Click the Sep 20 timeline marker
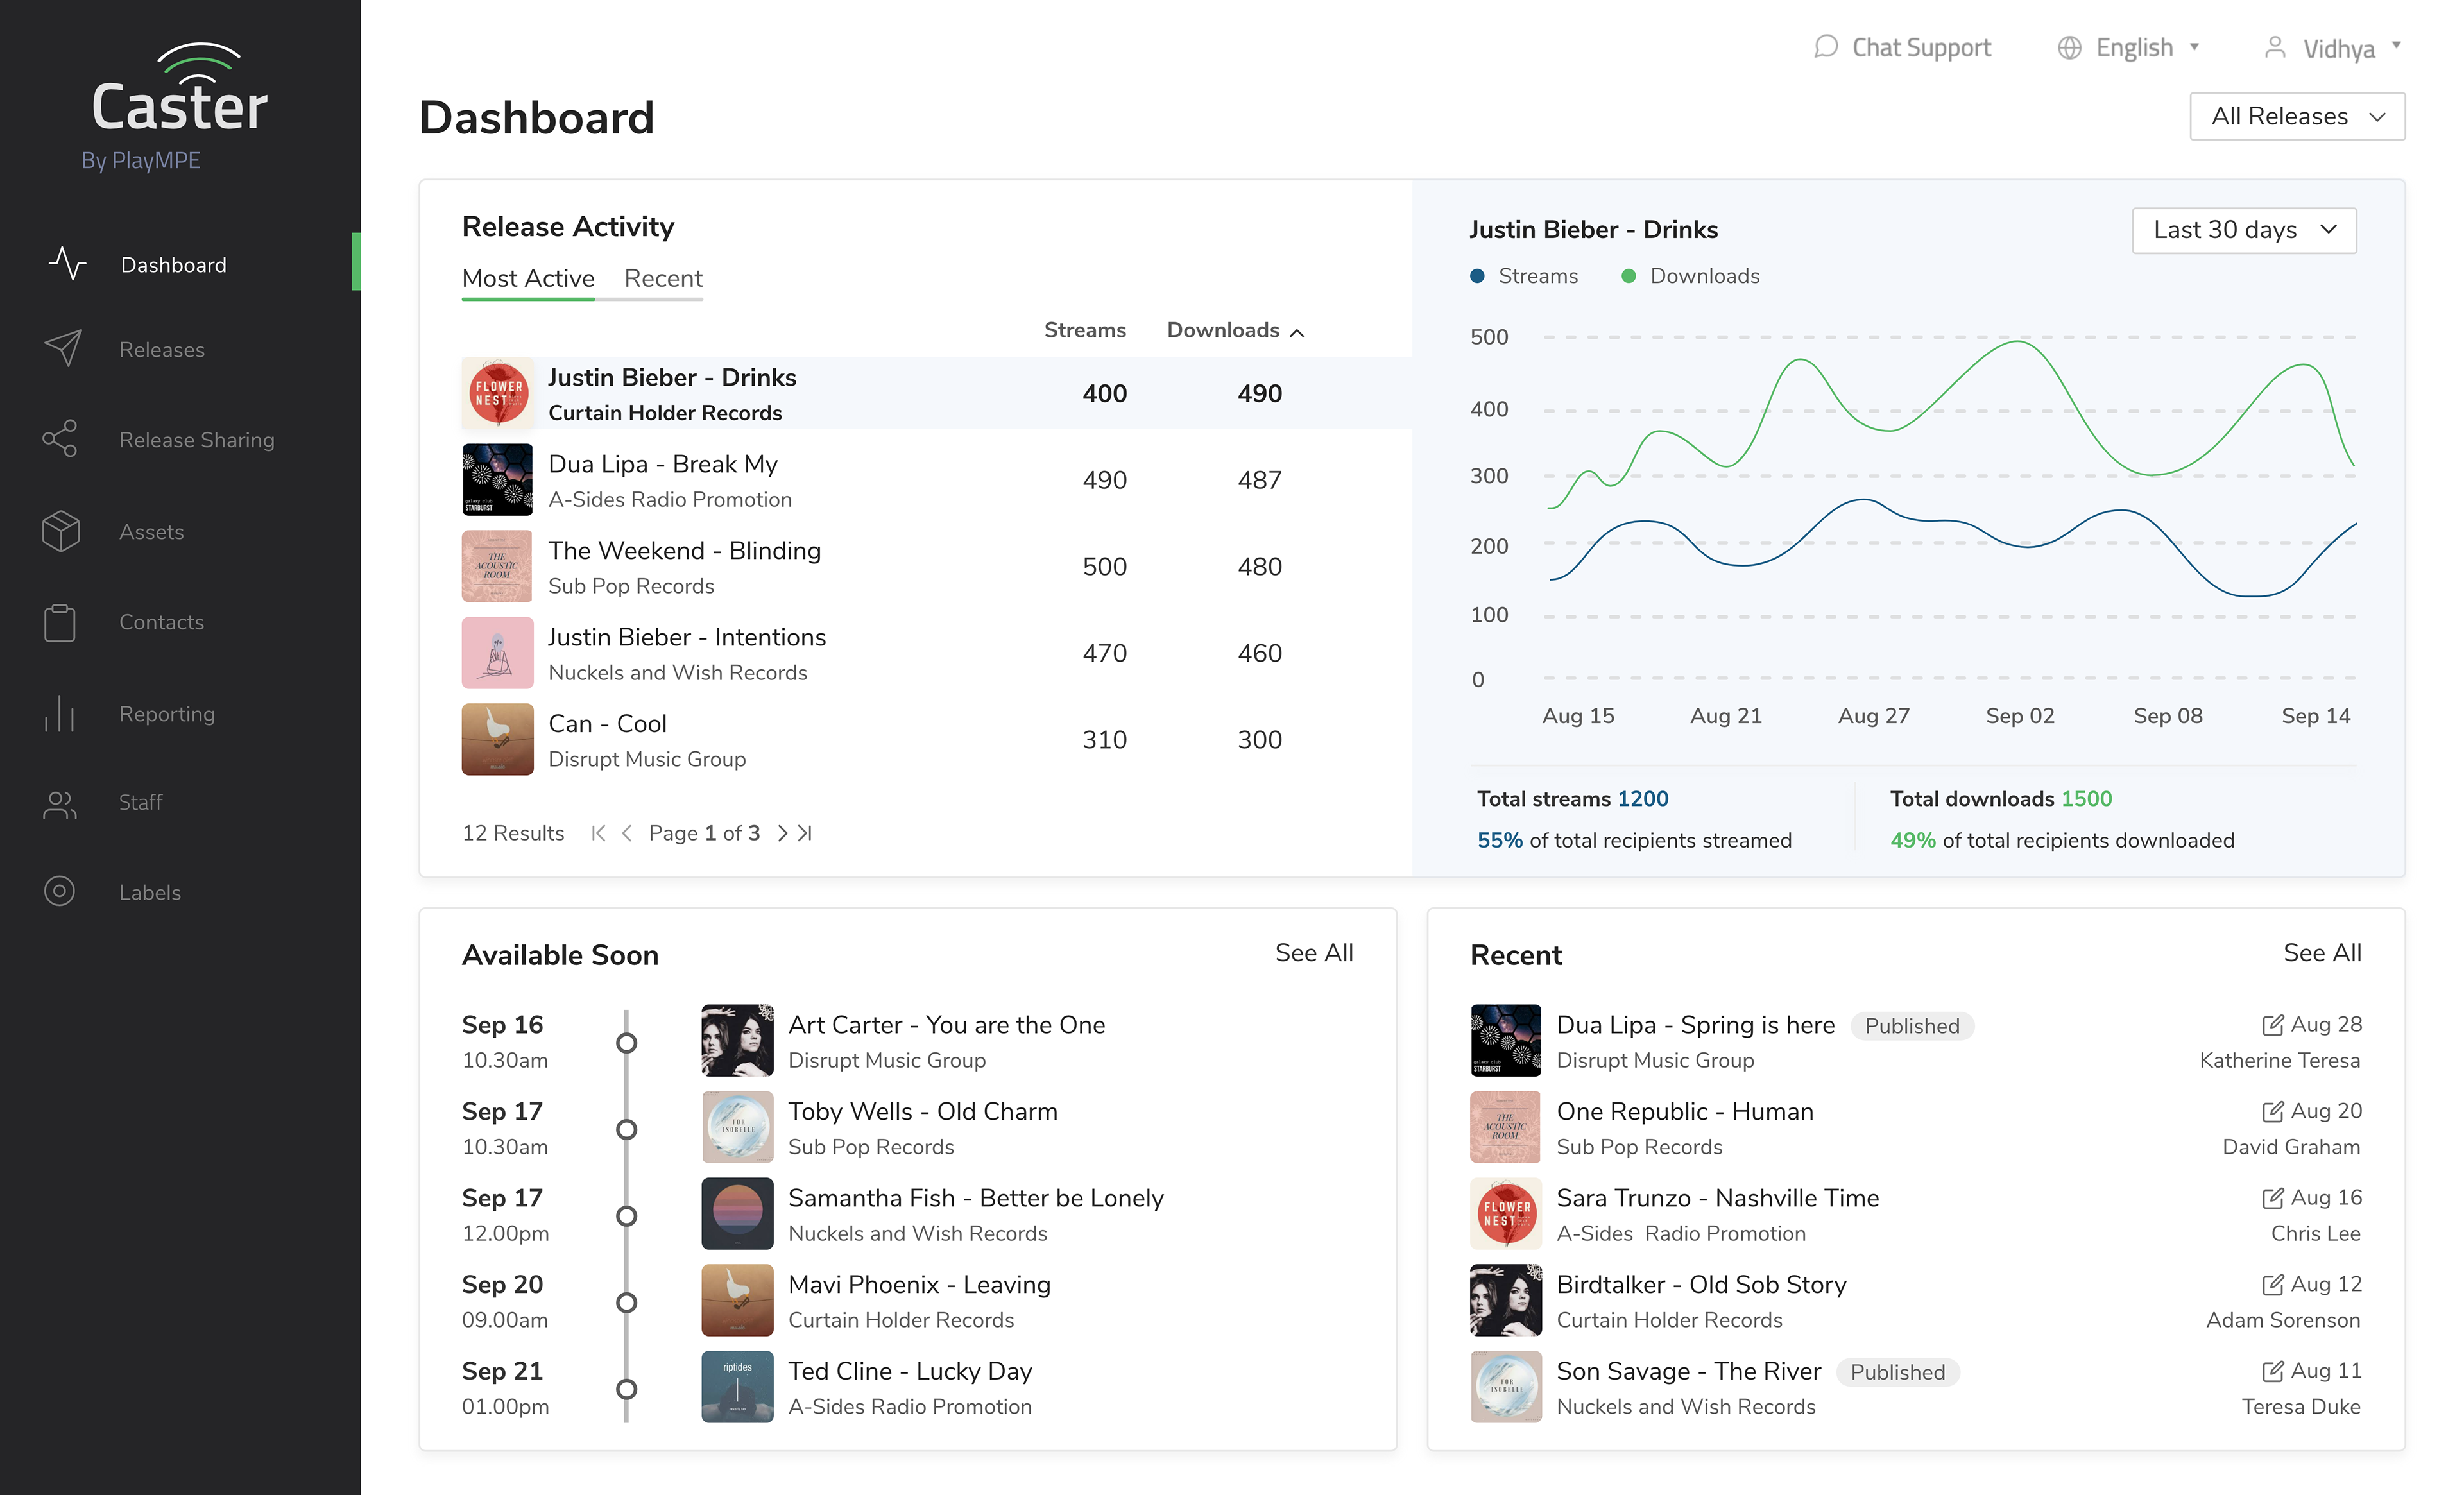The width and height of the screenshot is (2464, 1495). [x=626, y=1303]
